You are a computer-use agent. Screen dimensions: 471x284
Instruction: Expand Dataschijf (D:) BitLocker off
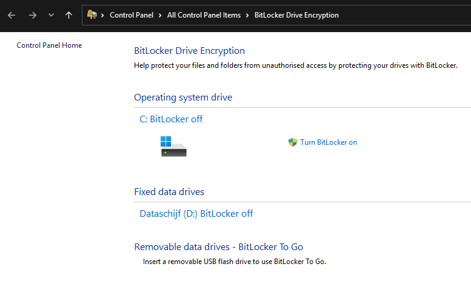coord(196,214)
